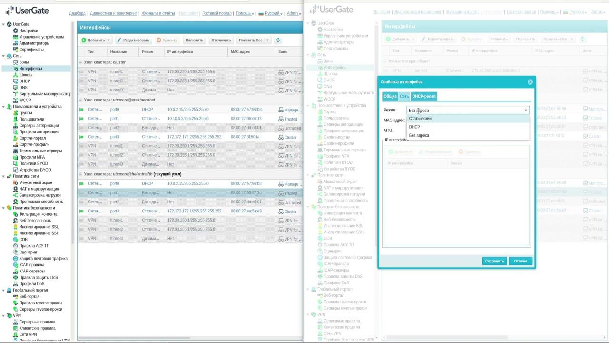Click Включить in the left window toolbar
This screenshot has width=609, height=343.
tap(194, 40)
